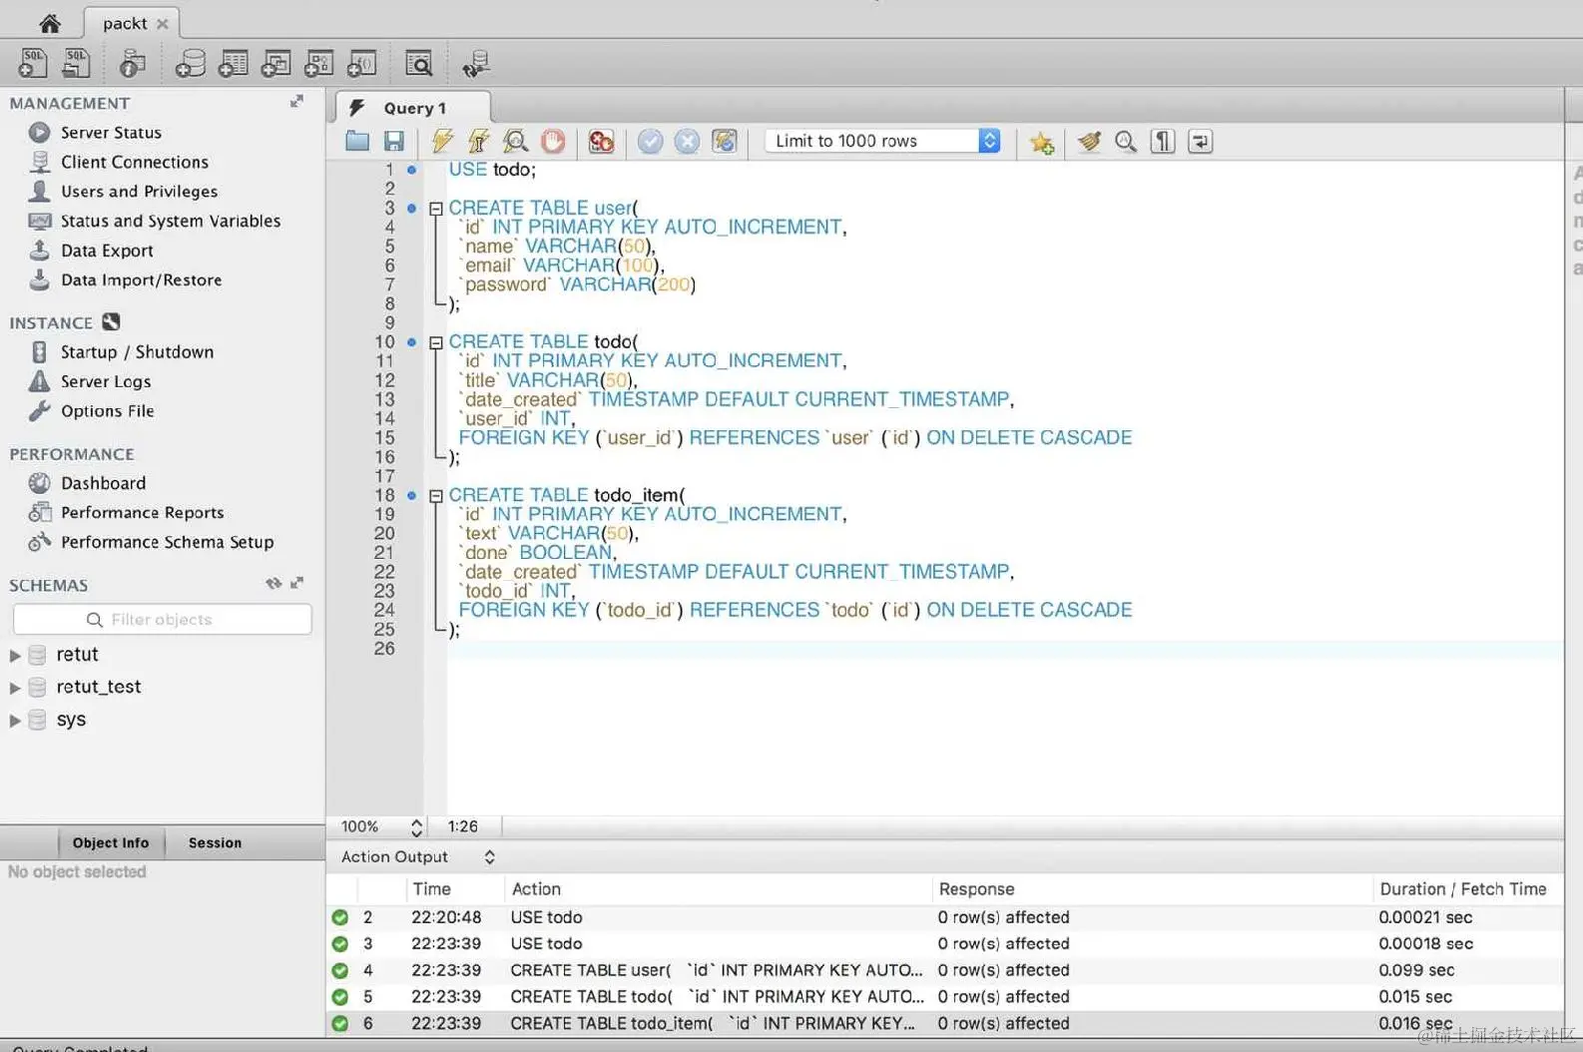This screenshot has height=1052, width=1583.
Task: Open Users and Privileges
Action: pyautogui.click(x=139, y=191)
